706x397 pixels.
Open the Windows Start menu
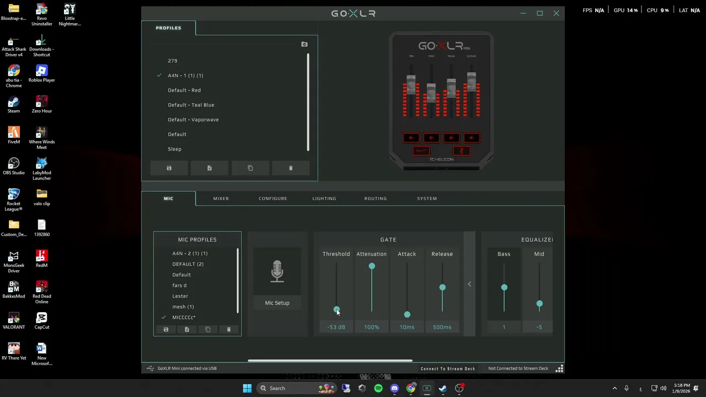tap(247, 388)
